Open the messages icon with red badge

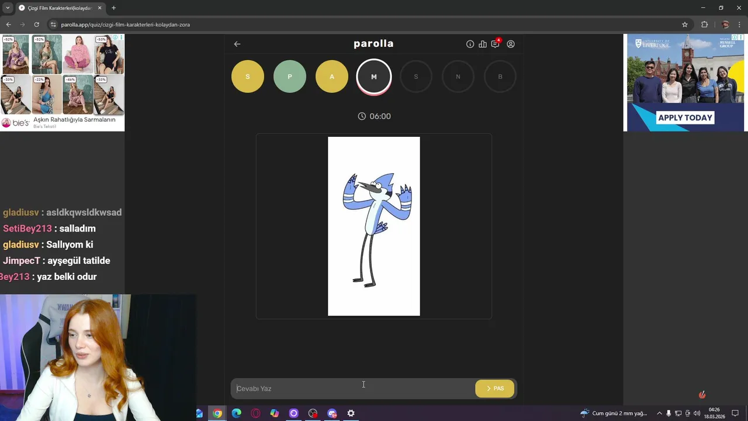(496, 43)
